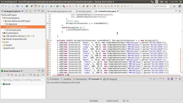Expand JRE System Library node
Screen dimensions: 183x103
[3, 36]
